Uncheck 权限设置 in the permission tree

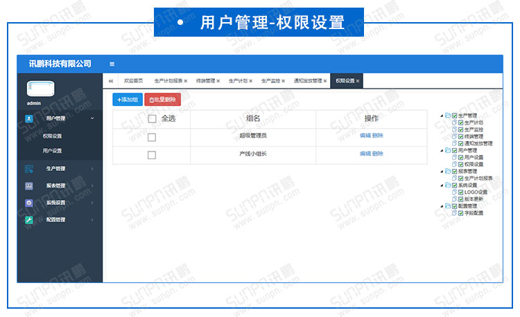click(460, 165)
